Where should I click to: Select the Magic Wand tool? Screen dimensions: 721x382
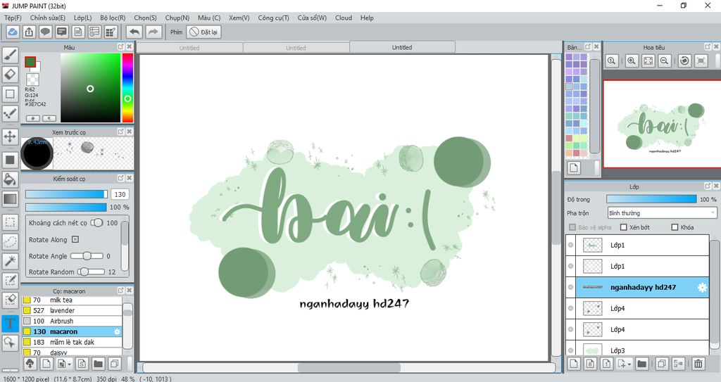click(x=10, y=260)
